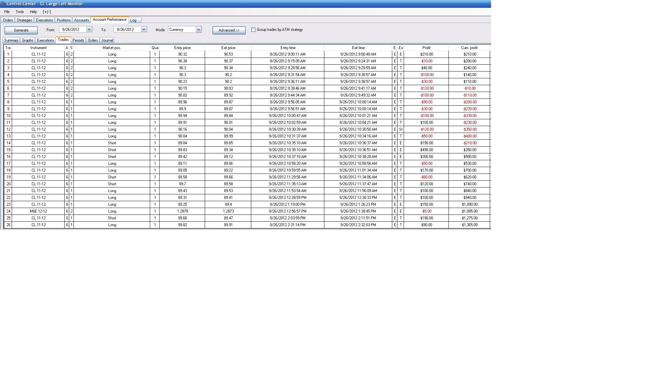Open the Journal sub-tab
This screenshot has width=650, height=390.
coord(107,40)
